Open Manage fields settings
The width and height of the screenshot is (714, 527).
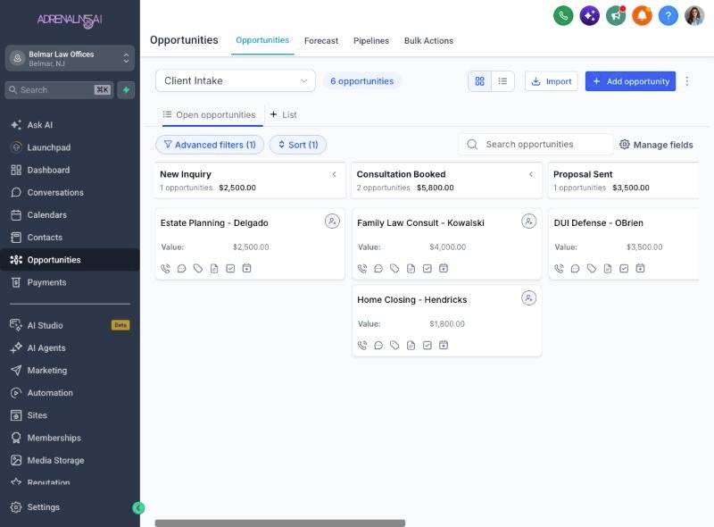tap(656, 145)
